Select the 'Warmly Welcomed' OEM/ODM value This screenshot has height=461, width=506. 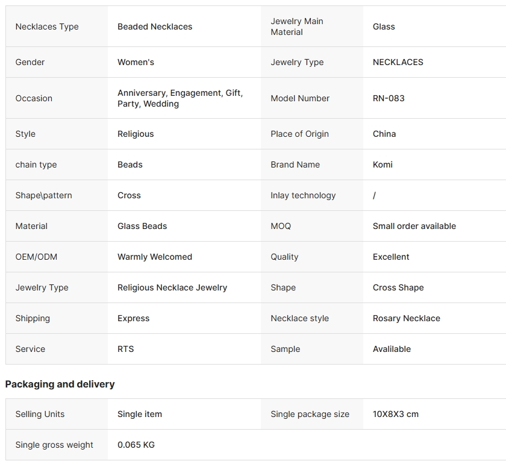pos(155,257)
